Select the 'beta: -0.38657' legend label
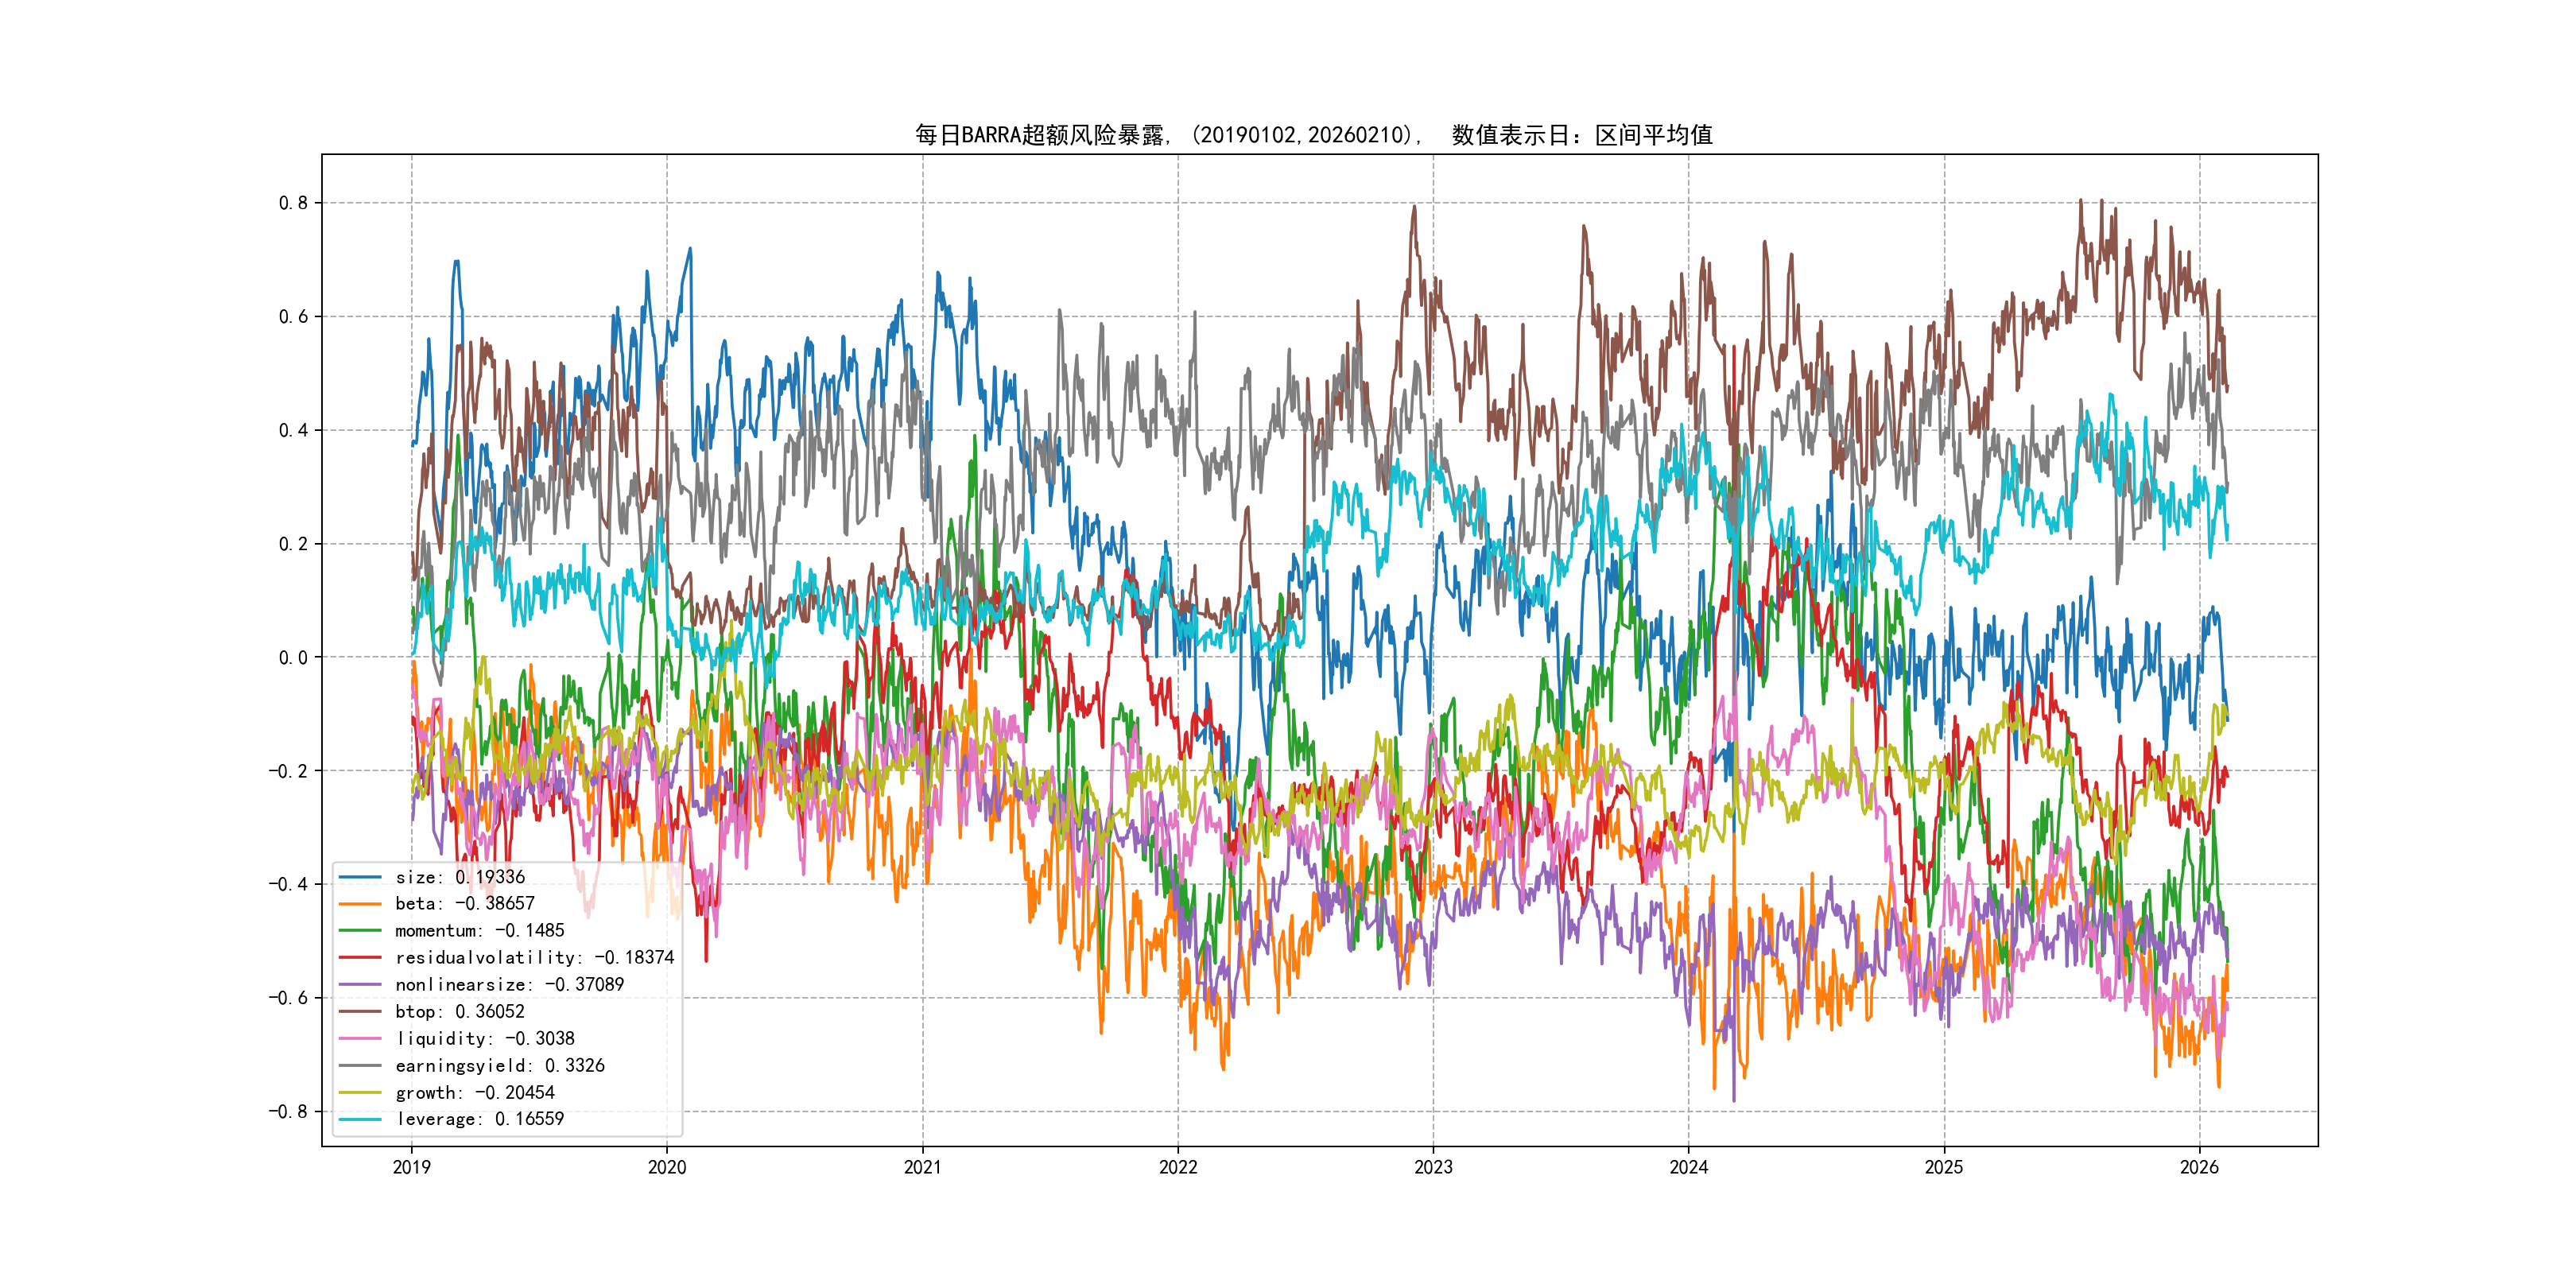The image size is (2576, 1288). pyautogui.click(x=464, y=904)
